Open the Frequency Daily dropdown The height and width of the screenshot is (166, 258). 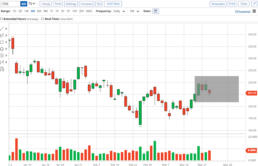click(x=119, y=11)
